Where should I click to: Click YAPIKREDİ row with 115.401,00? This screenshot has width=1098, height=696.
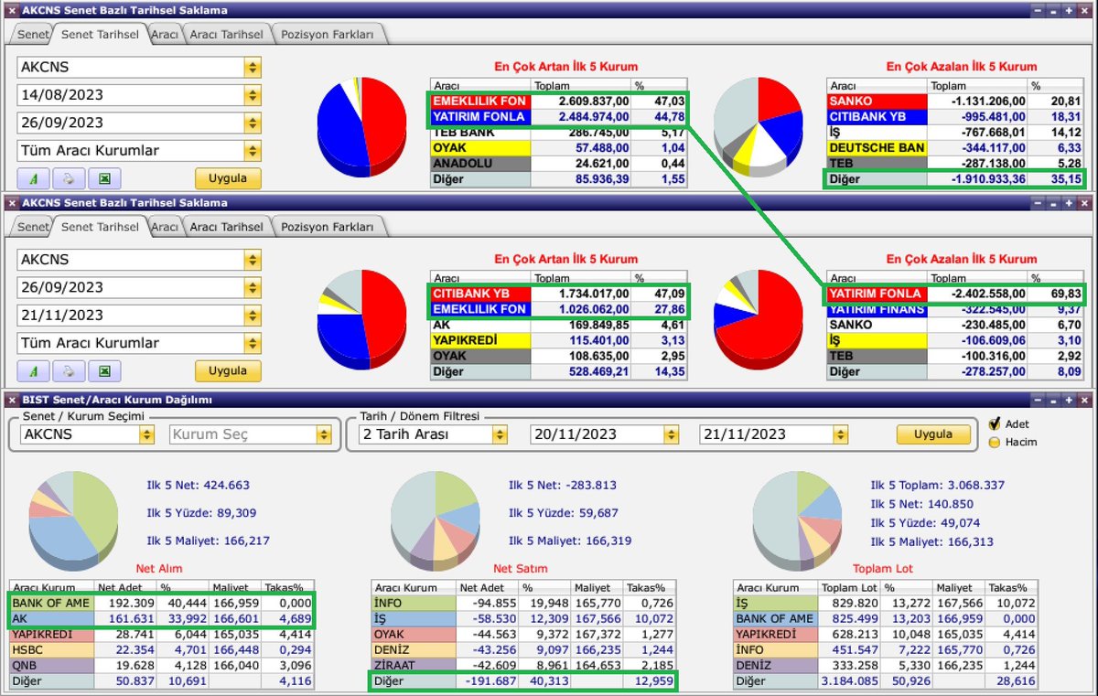coord(558,340)
